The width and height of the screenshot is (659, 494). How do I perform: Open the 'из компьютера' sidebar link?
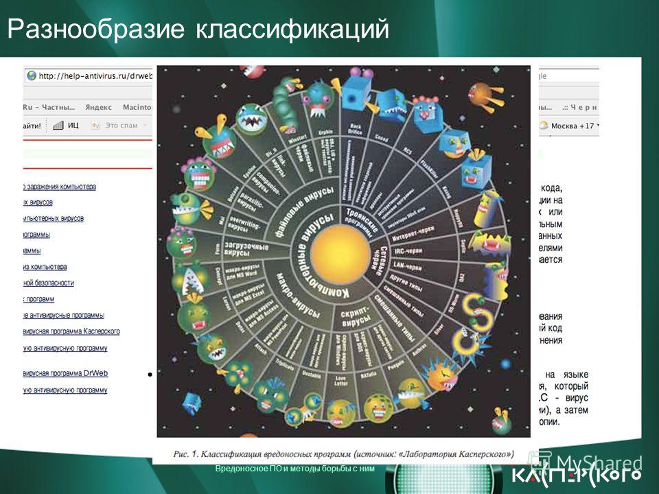pyautogui.click(x=45, y=267)
